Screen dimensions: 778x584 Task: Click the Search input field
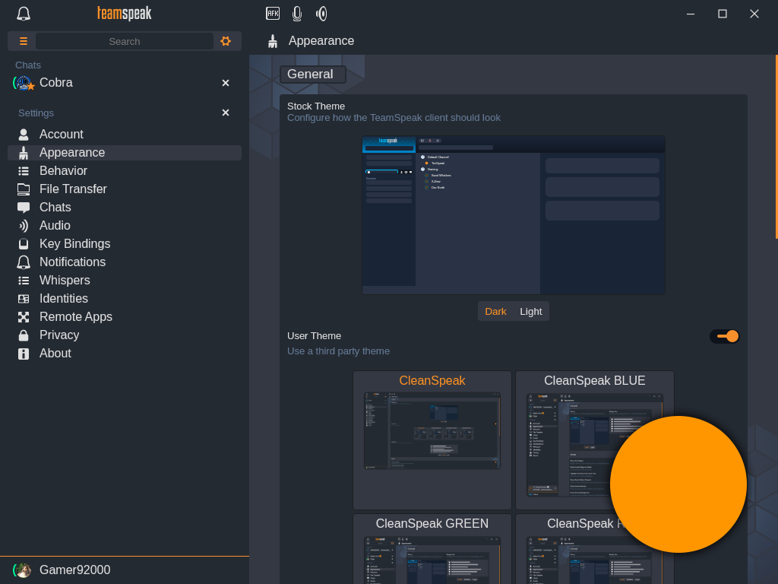125,41
